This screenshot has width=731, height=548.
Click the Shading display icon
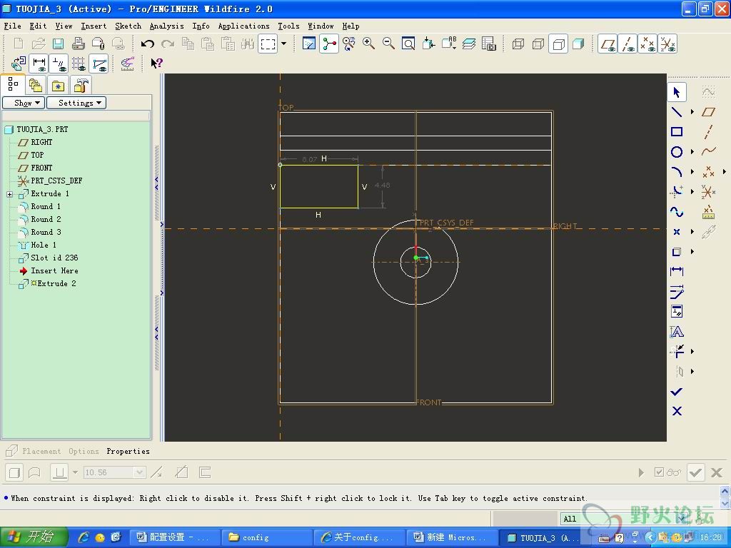(578, 44)
